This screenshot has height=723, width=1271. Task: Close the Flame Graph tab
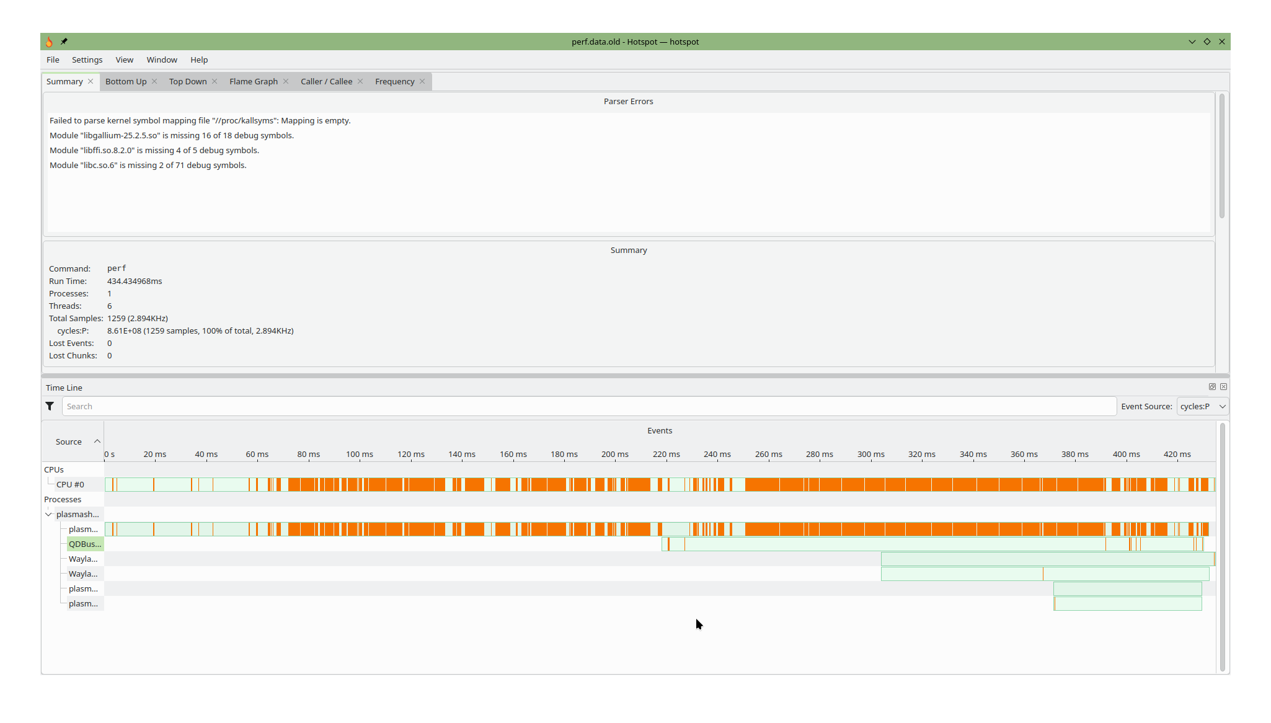coord(286,81)
